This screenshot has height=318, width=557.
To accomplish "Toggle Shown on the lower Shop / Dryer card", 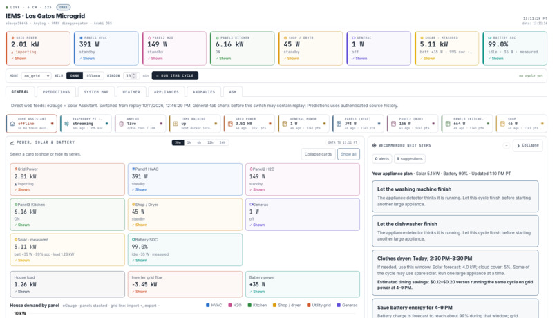I will 140,225.
